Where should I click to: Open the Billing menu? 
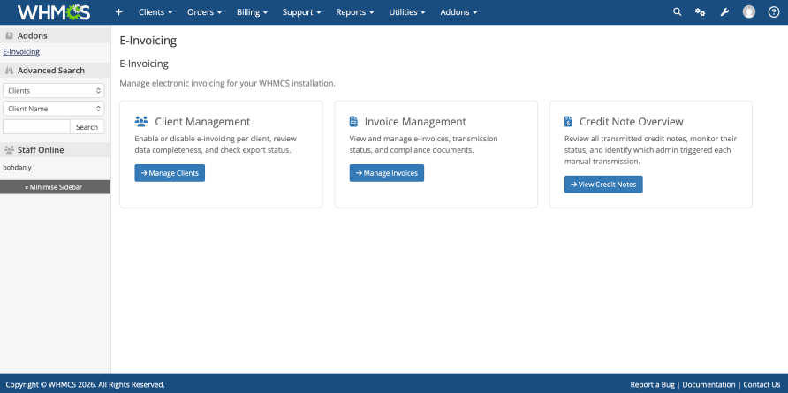coord(252,12)
